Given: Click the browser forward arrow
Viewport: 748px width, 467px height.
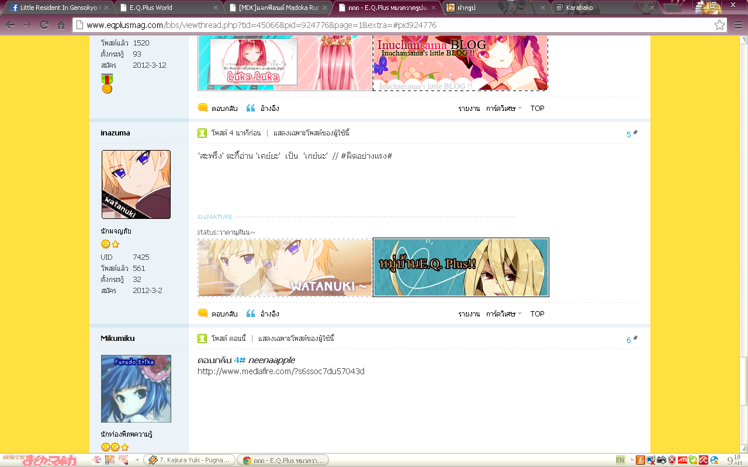Looking at the screenshot, I should (x=27, y=25).
